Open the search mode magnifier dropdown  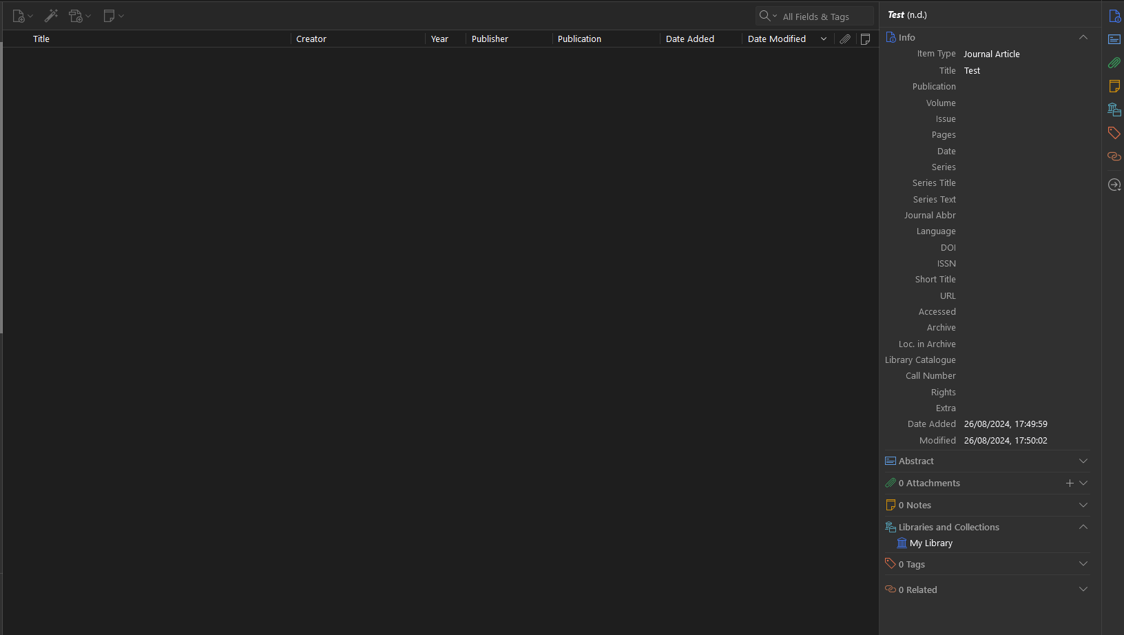[x=768, y=16]
